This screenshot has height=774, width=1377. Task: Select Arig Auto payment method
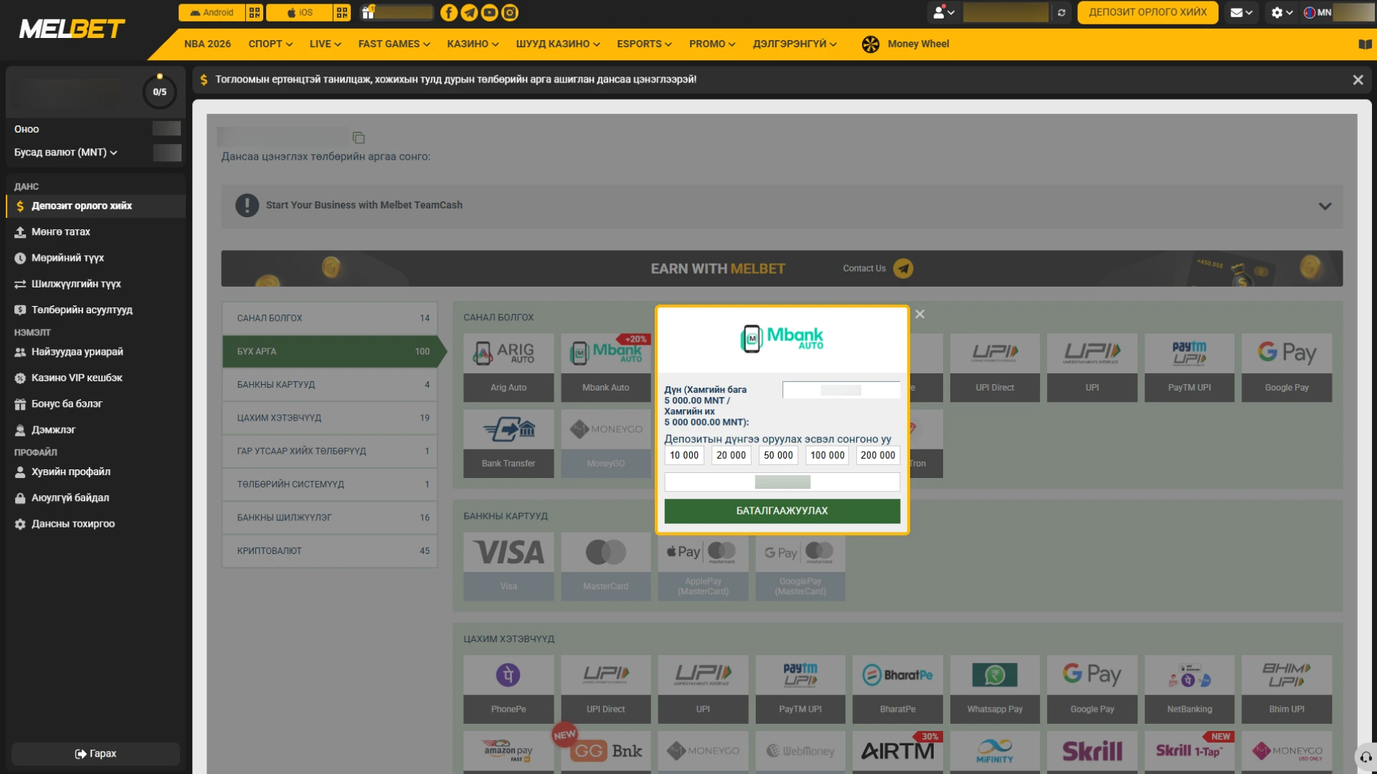pos(508,367)
